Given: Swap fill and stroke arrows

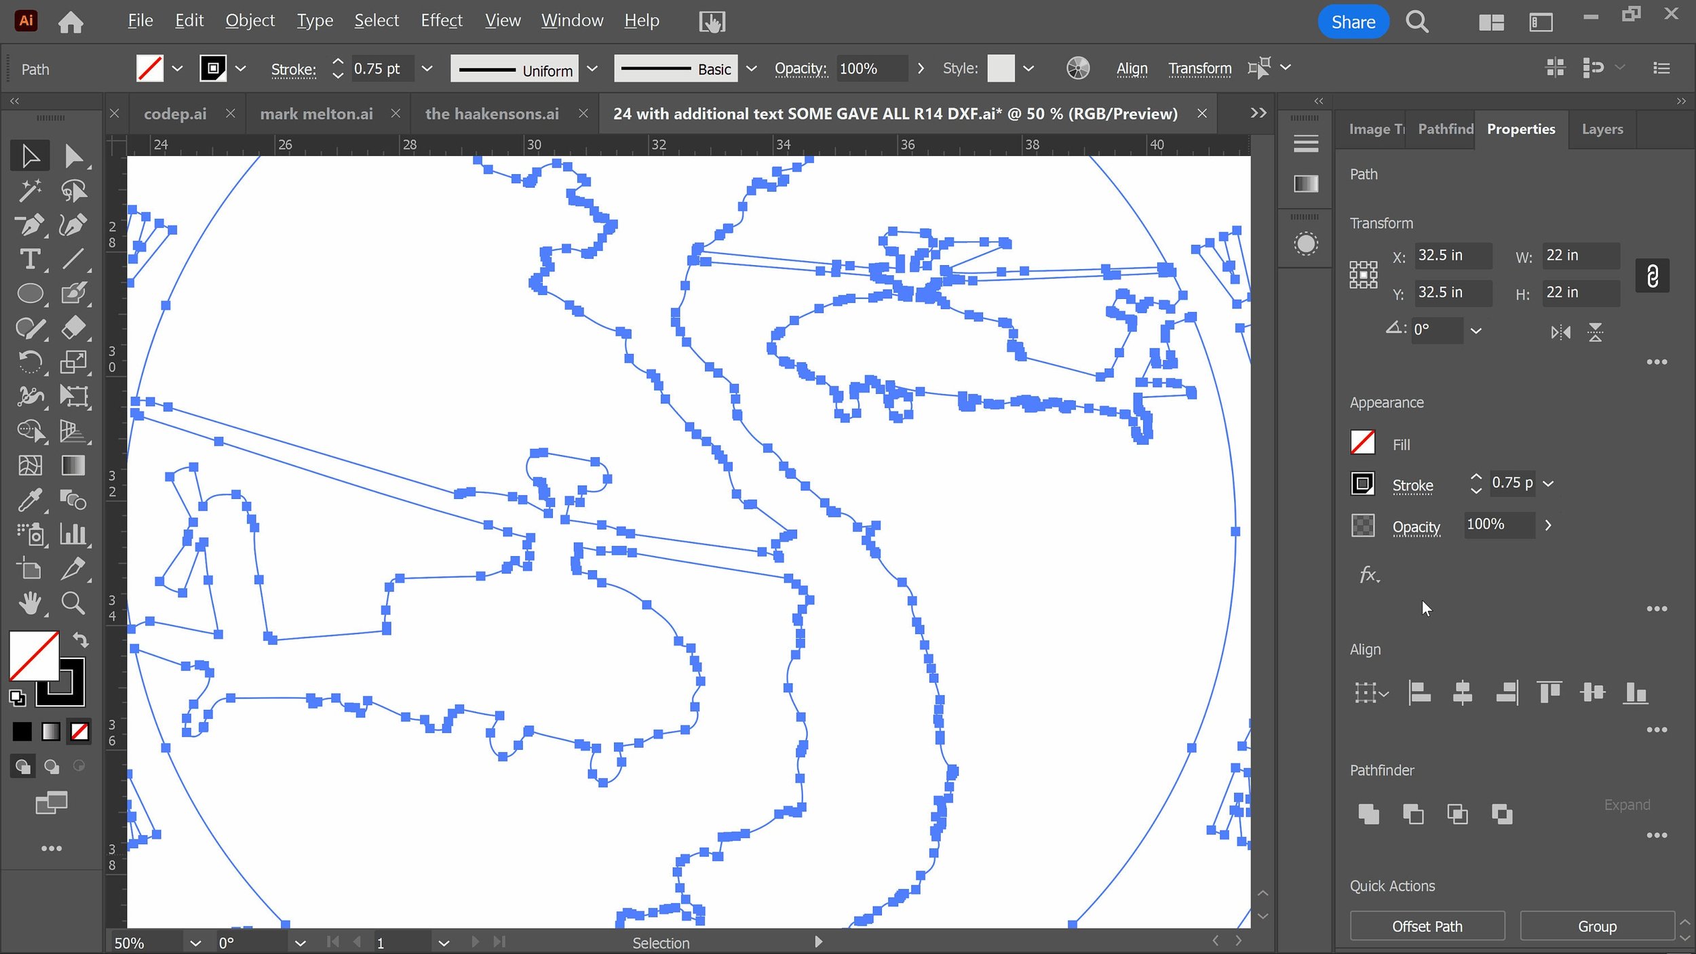Looking at the screenshot, I should pyautogui.click(x=81, y=639).
